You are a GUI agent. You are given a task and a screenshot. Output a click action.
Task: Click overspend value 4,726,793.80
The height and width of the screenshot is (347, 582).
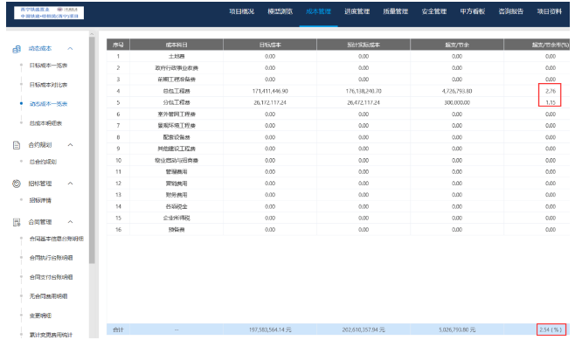(x=457, y=91)
